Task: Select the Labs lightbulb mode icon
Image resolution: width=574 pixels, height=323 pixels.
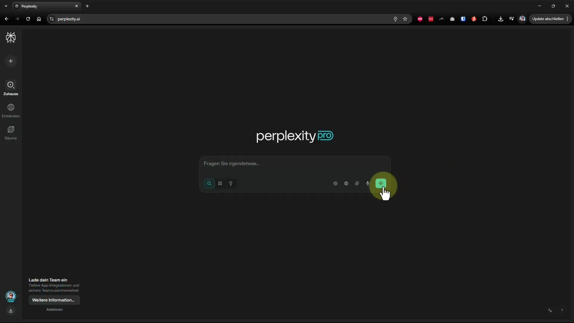Action: click(231, 183)
